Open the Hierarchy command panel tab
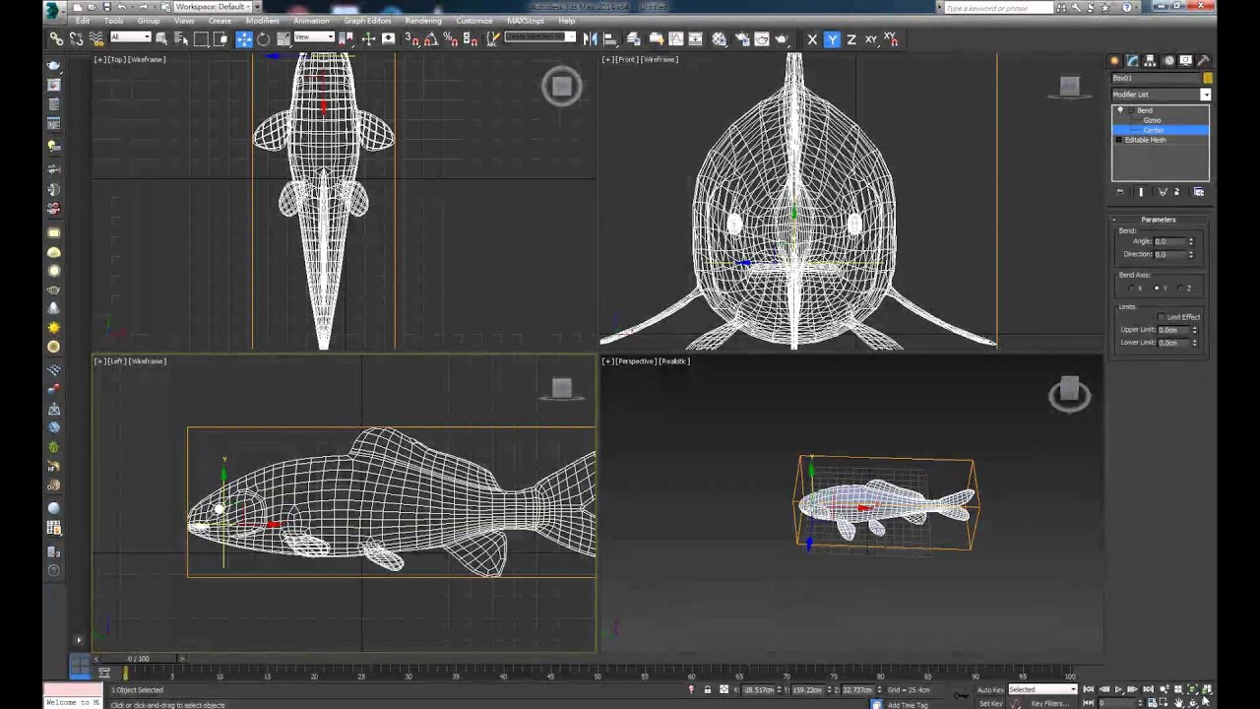Viewport: 1260px width, 709px height. tap(1150, 61)
